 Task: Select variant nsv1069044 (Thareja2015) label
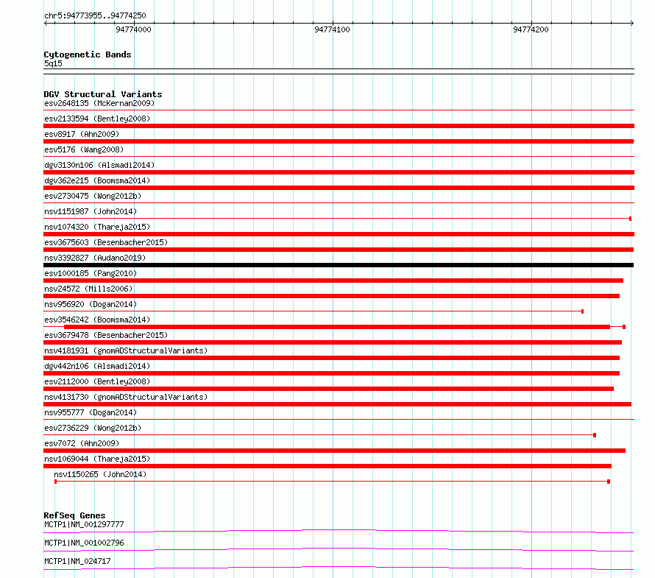coord(97,459)
